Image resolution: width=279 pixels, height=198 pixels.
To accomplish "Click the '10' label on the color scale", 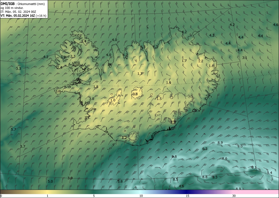I will (x=141, y=196).
